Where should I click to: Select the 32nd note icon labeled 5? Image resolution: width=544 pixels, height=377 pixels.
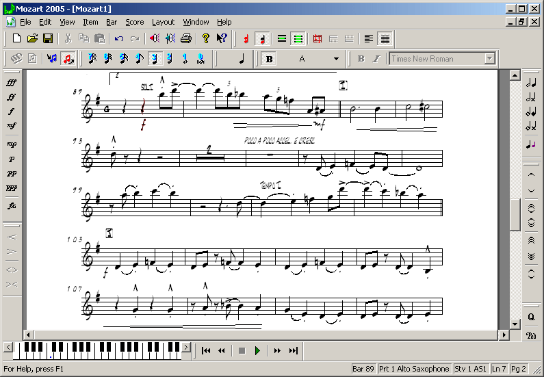click(123, 59)
